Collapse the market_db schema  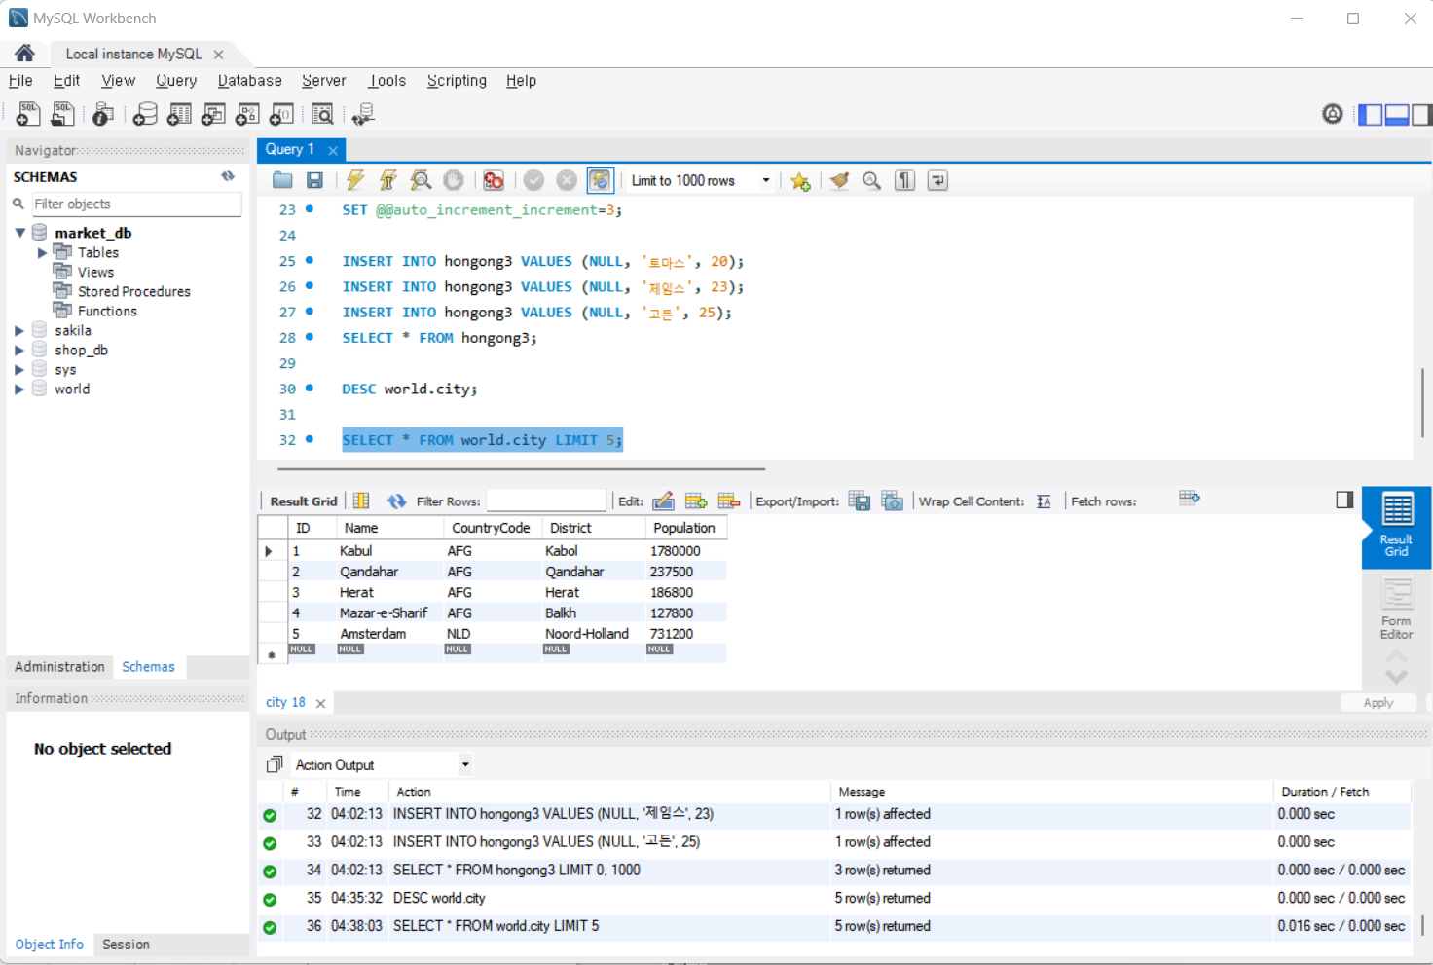pyautogui.click(x=20, y=233)
